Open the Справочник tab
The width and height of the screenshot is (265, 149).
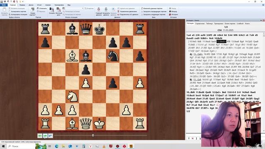200,24
